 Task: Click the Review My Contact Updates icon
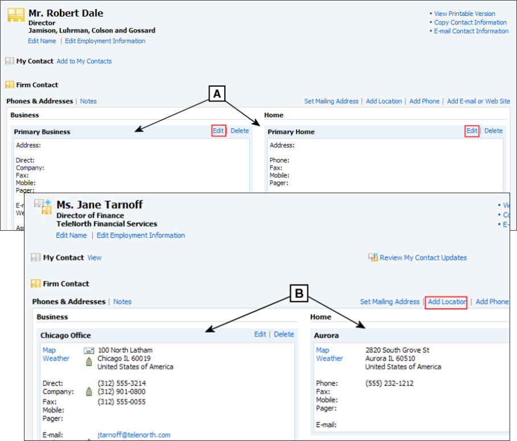point(374,258)
